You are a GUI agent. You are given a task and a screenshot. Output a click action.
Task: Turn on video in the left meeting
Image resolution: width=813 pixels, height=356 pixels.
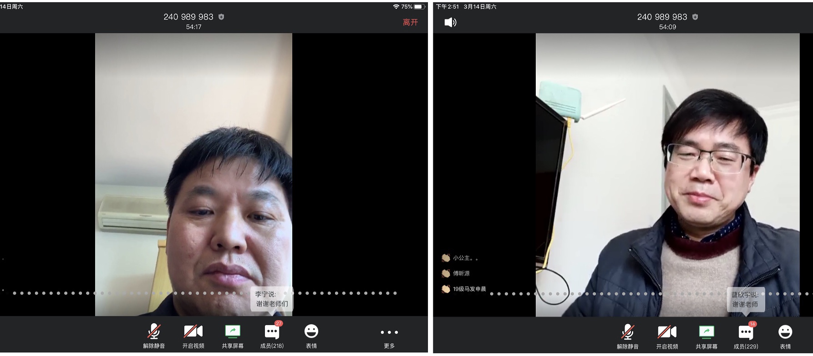[193, 336]
